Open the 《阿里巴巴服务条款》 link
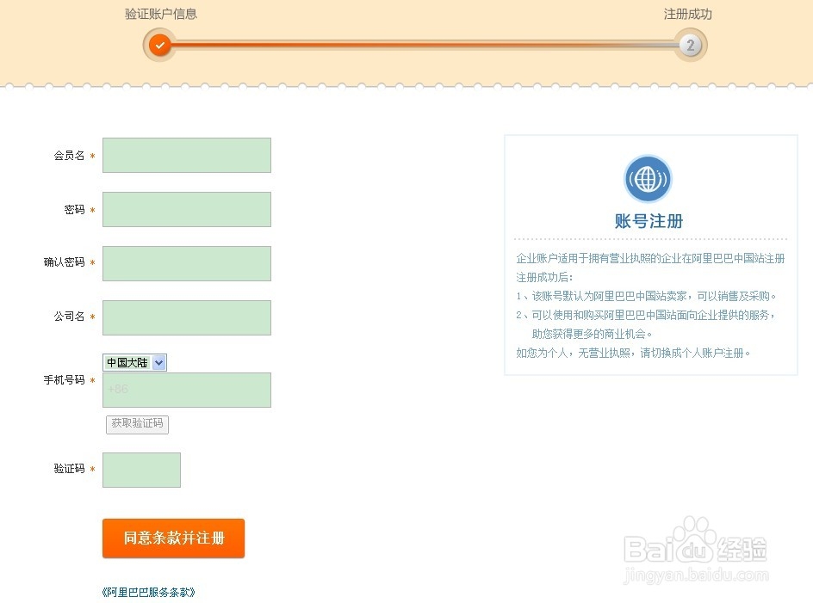Viewport: 813px width, 603px height. 151,592
